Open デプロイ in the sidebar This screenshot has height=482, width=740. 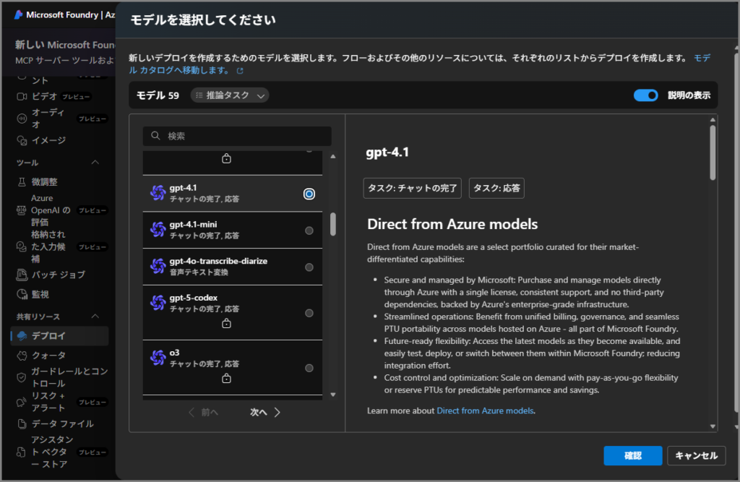pyautogui.click(x=48, y=336)
